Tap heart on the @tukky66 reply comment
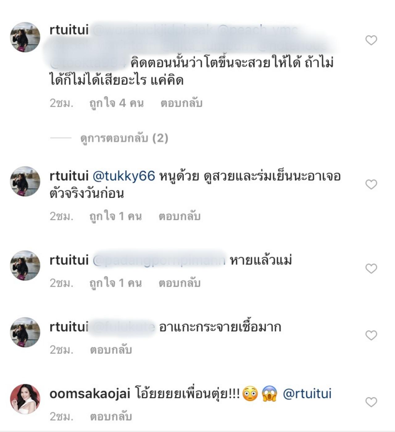Screen dimensions: 395x432 pyautogui.click(x=371, y=184)
